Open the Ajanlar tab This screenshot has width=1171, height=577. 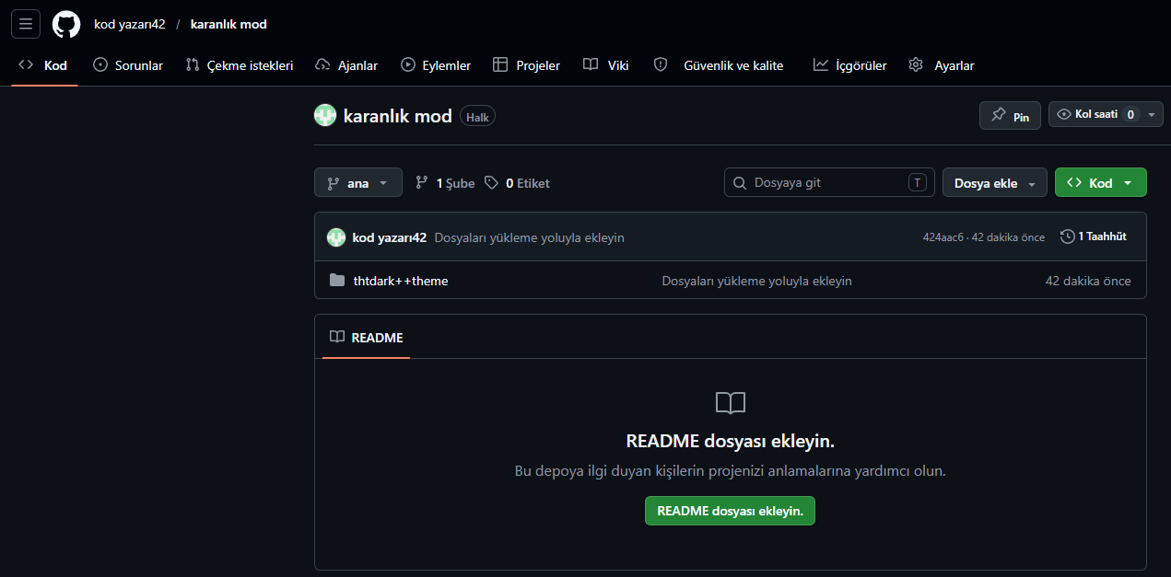[x=346, y=65]
